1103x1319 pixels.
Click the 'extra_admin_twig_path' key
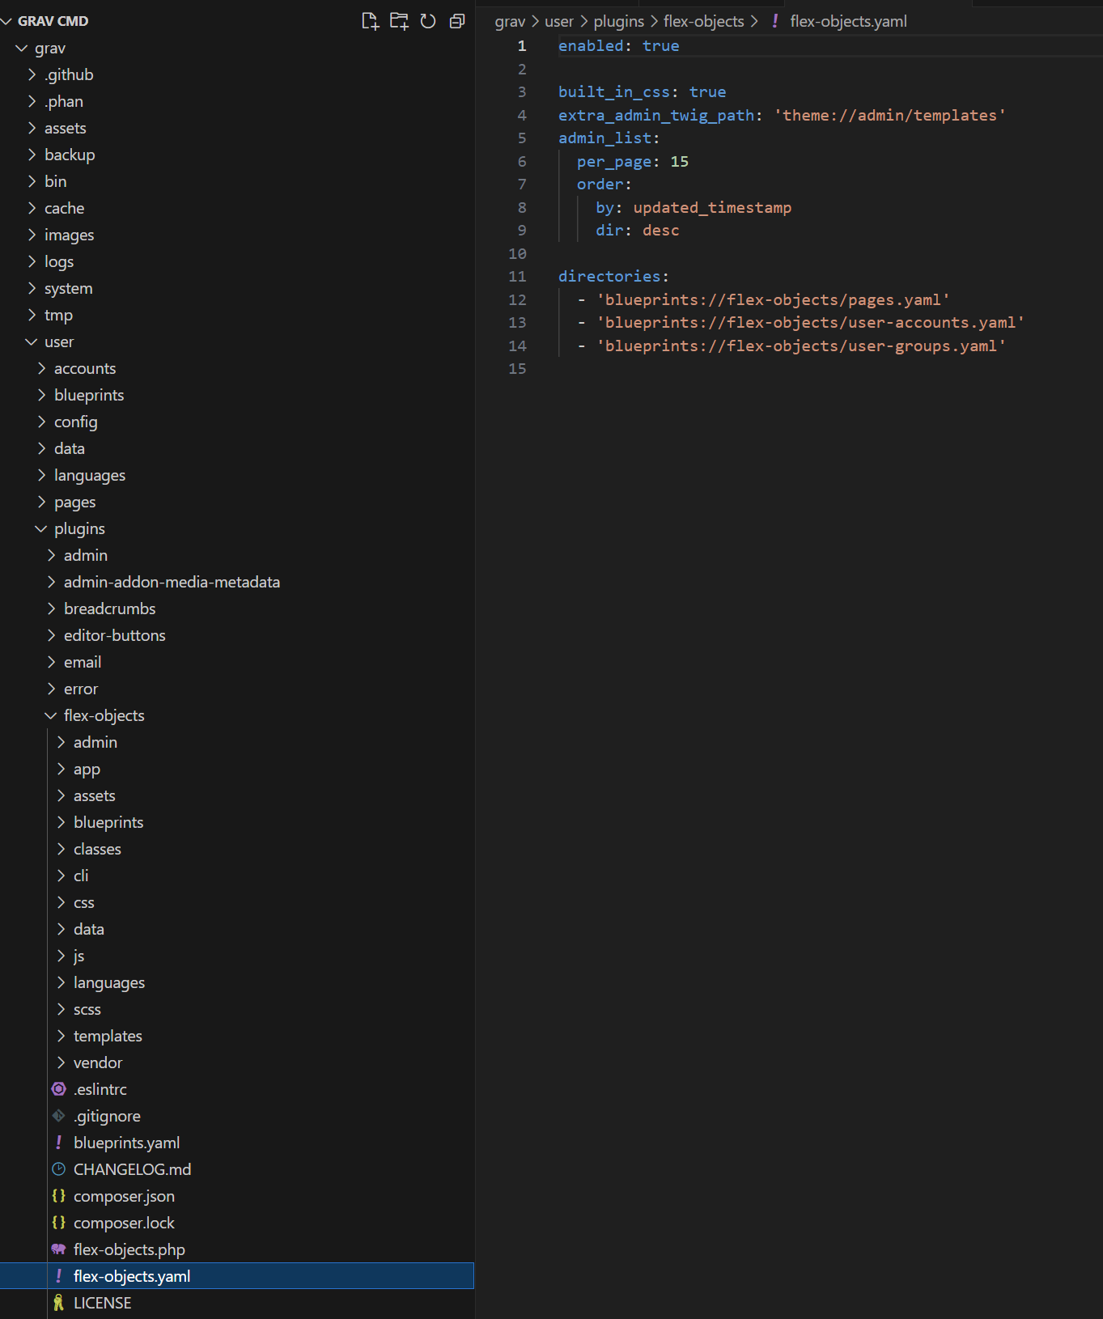656,116
